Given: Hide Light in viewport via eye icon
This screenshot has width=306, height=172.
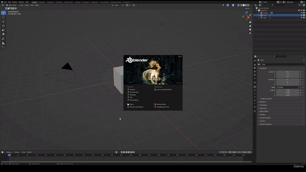Looking at the screenshot, I should 301,18.
